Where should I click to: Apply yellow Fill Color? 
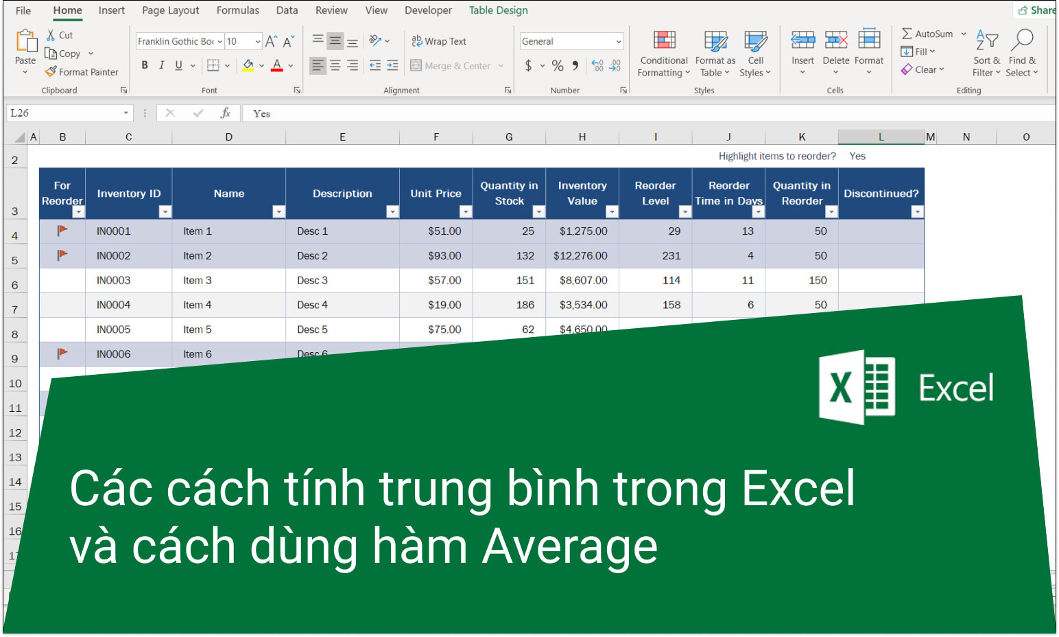tap(248, 65)
